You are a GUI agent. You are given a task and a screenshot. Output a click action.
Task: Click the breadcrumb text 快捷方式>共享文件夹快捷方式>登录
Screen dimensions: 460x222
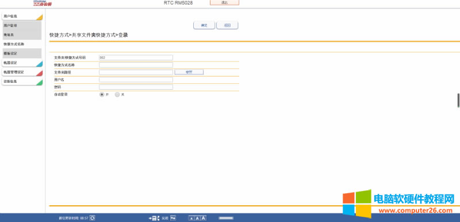click(x=89, y=35)
